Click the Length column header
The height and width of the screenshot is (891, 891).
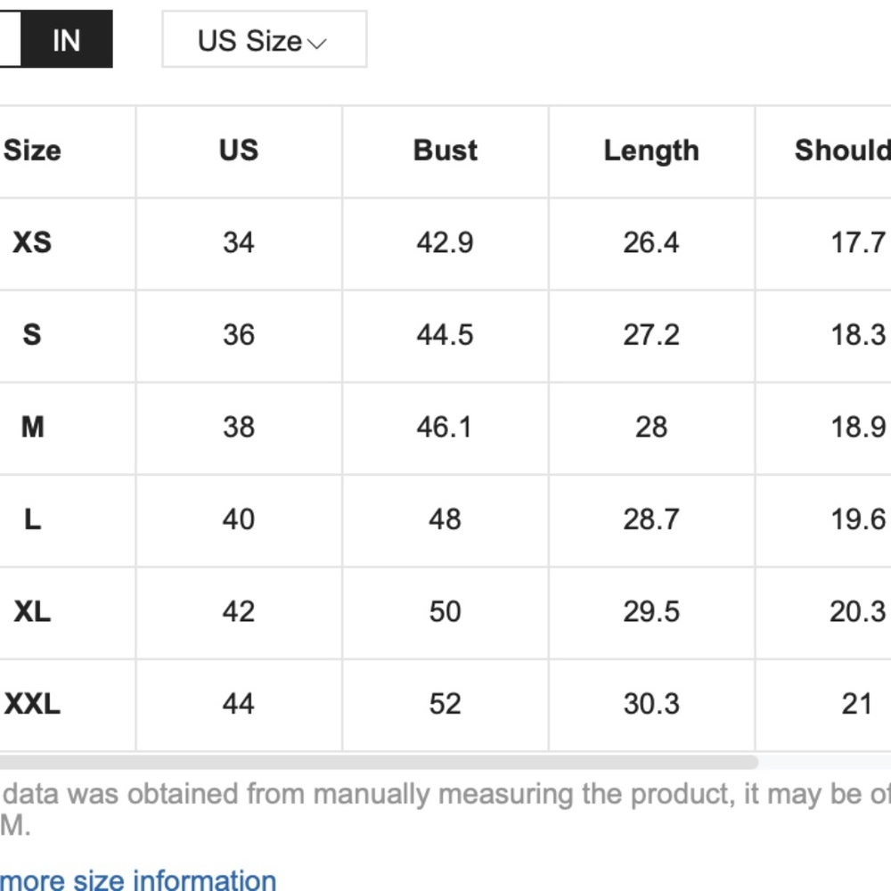pyautogui.click(x=651, y=151)
